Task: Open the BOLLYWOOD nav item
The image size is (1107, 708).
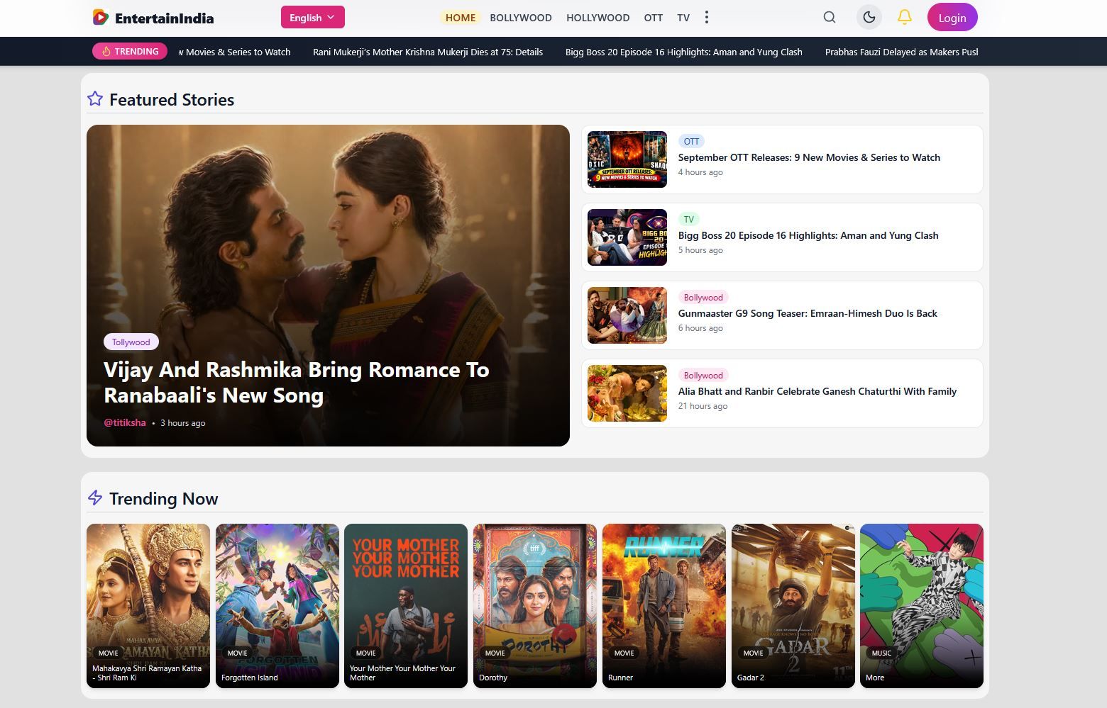Action: pos(521,18)
